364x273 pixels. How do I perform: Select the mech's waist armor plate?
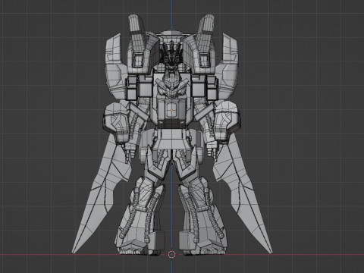click(x=171, y=139)
